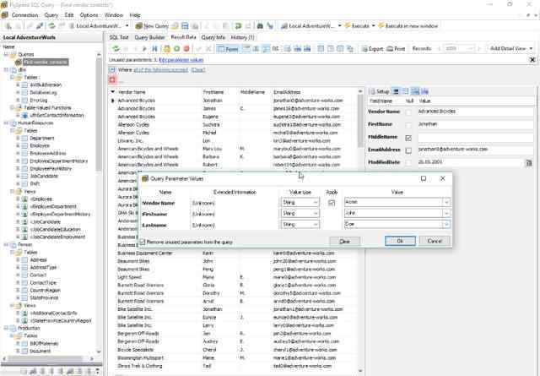
Task: Click the filter toggle icon beside Where
Action: [x=112, y=69]
